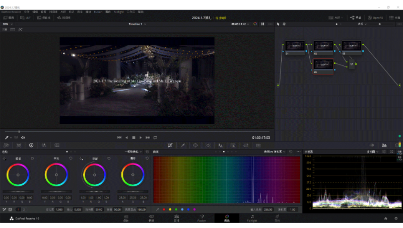Toggle auto balance A button
The width and height of the screenshot is (403, 228).
(10, 209)
